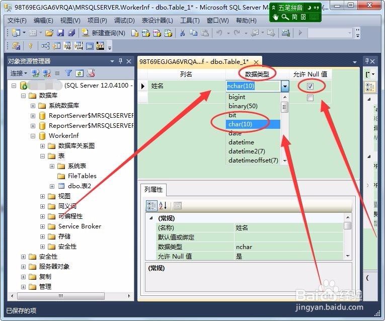Click the 管理 folder in tree
The height and width of the screenshot is (321, 385).
tap(45, 287)
